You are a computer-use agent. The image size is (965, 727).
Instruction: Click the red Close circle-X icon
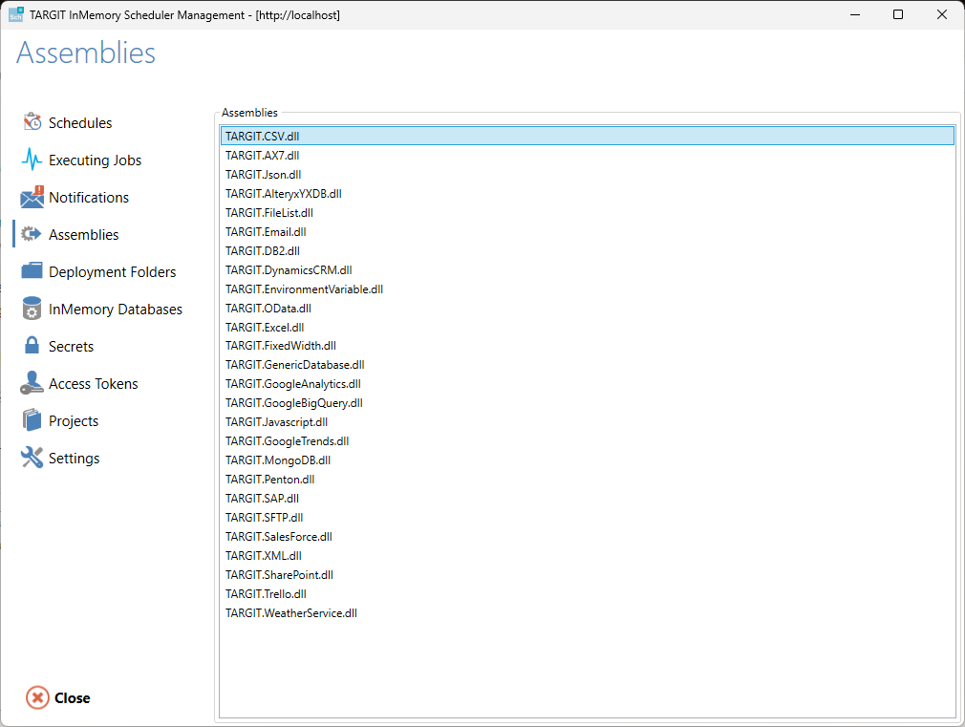coord(37,697)
